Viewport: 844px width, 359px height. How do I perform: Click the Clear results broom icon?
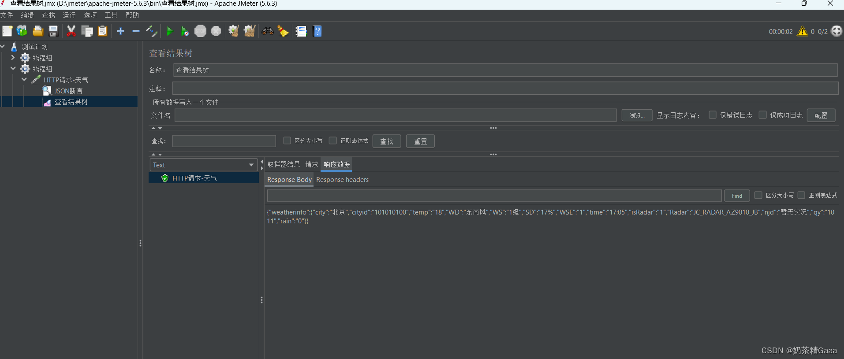click(x=234, y=31)
